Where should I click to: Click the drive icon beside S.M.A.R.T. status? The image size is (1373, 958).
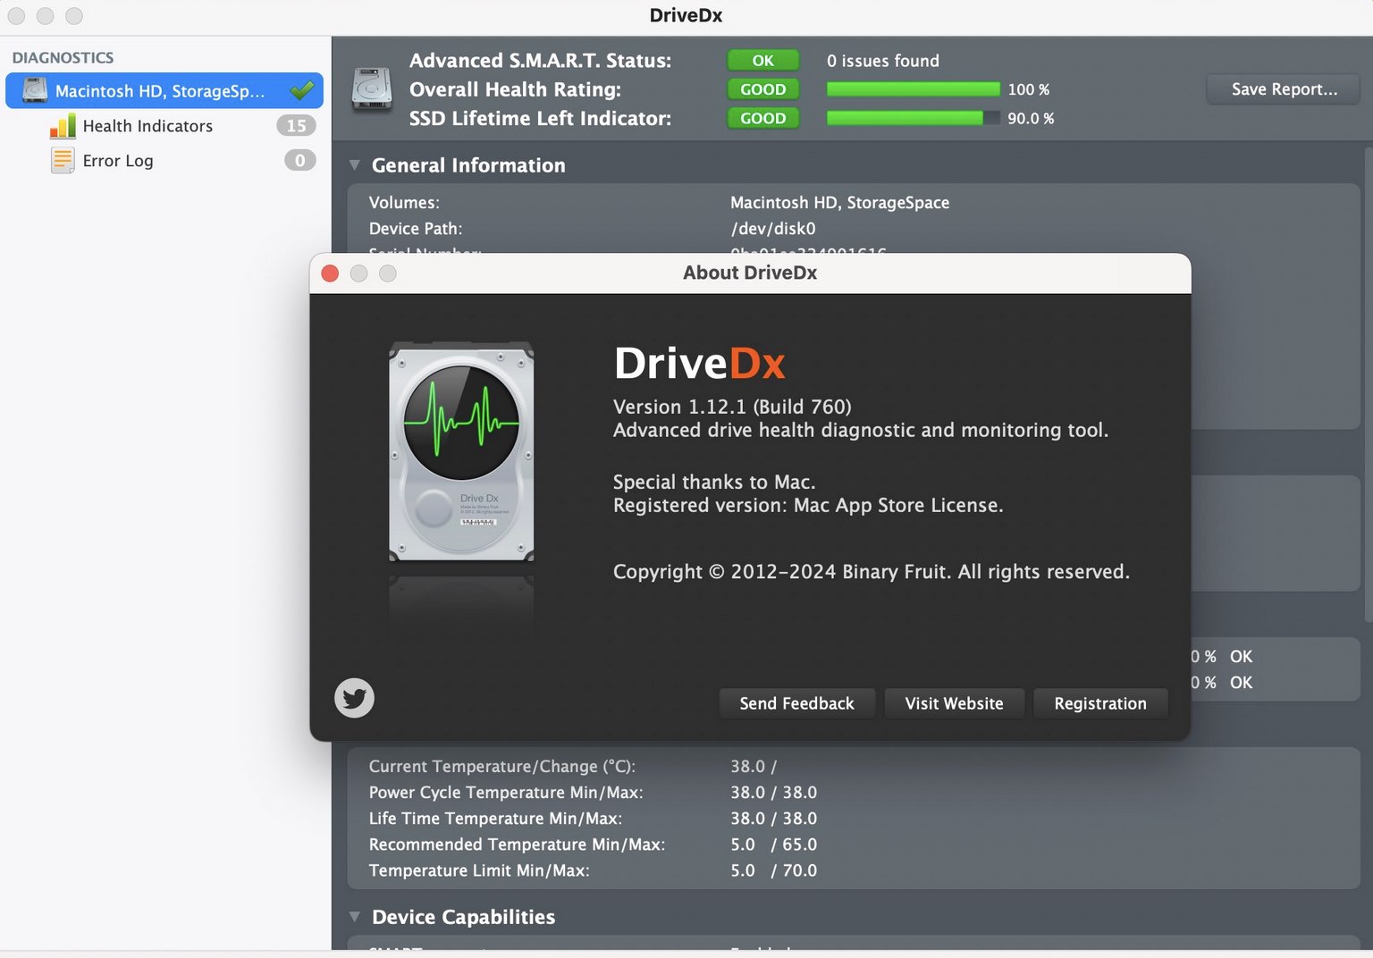click(372, 88)
